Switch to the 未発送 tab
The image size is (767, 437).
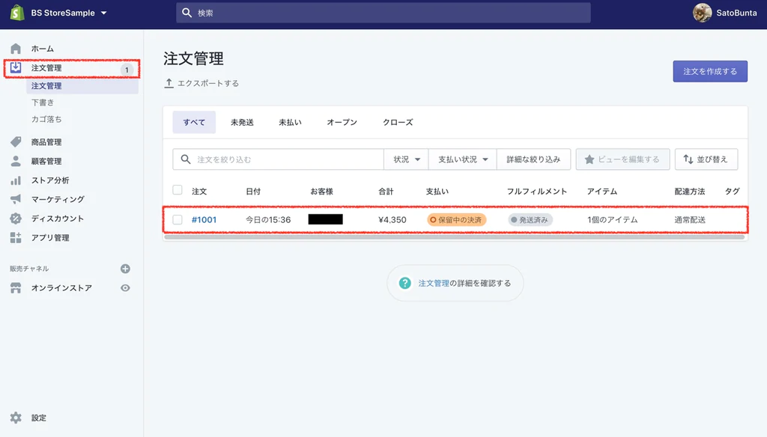[241, 121]
